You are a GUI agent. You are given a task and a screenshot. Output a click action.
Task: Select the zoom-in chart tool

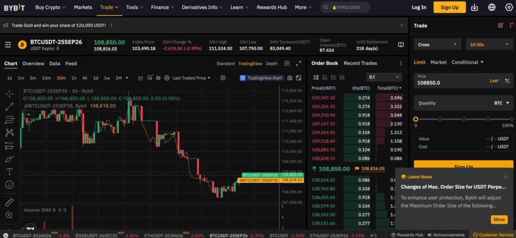[10, 215]
